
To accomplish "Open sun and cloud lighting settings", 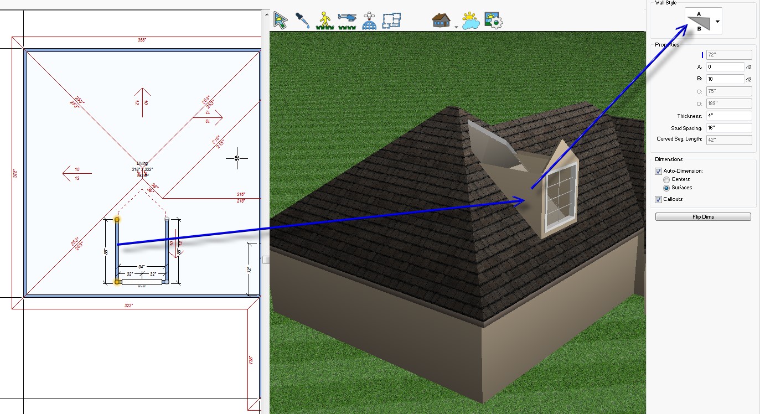I will (x=470, y=20).
